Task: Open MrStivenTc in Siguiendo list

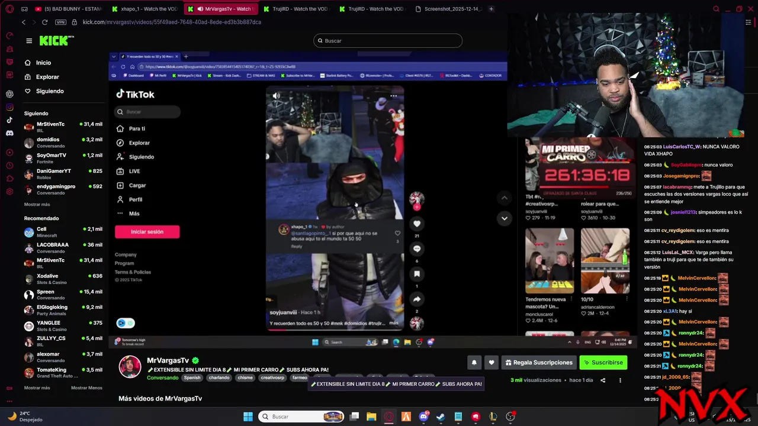Action: [63, 127]
